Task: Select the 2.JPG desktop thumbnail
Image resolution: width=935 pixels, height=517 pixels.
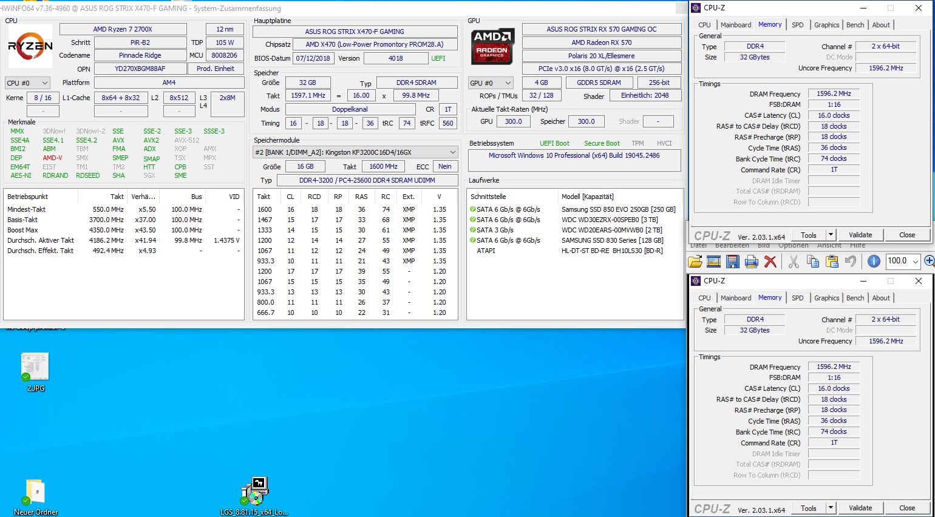Action: [35, 372]
